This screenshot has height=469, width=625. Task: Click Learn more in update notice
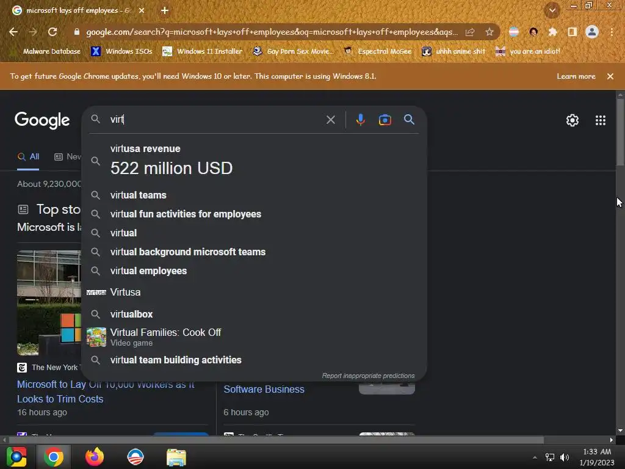[576, 76]
